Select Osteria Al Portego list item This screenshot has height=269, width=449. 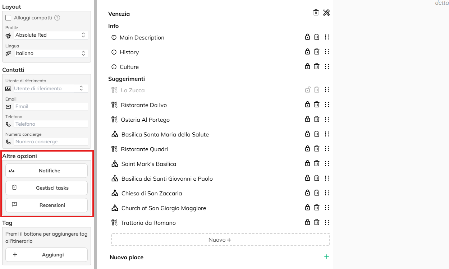[x=145, y=120]
